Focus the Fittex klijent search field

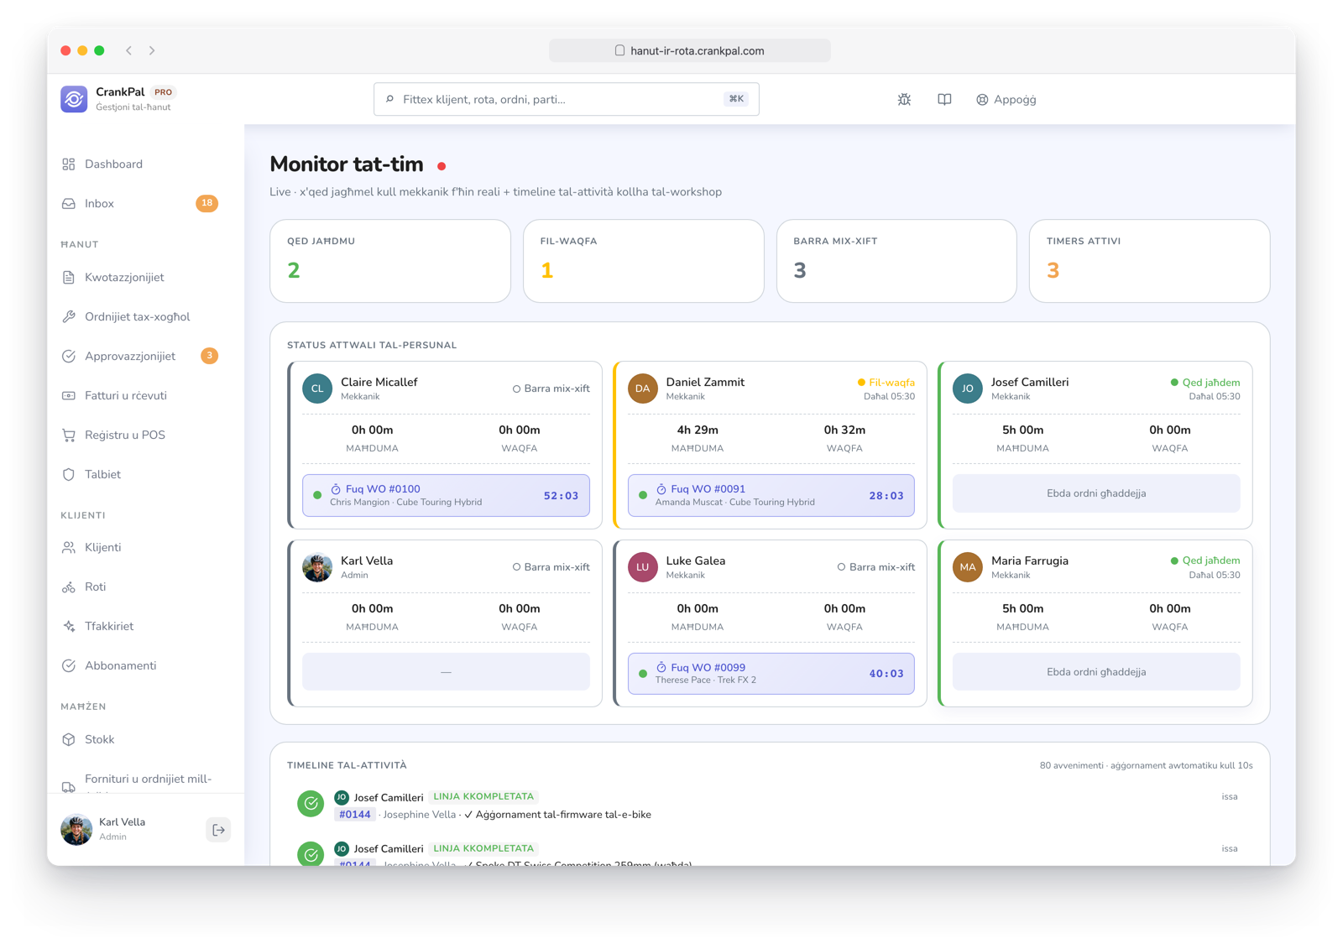coord(567,99)
